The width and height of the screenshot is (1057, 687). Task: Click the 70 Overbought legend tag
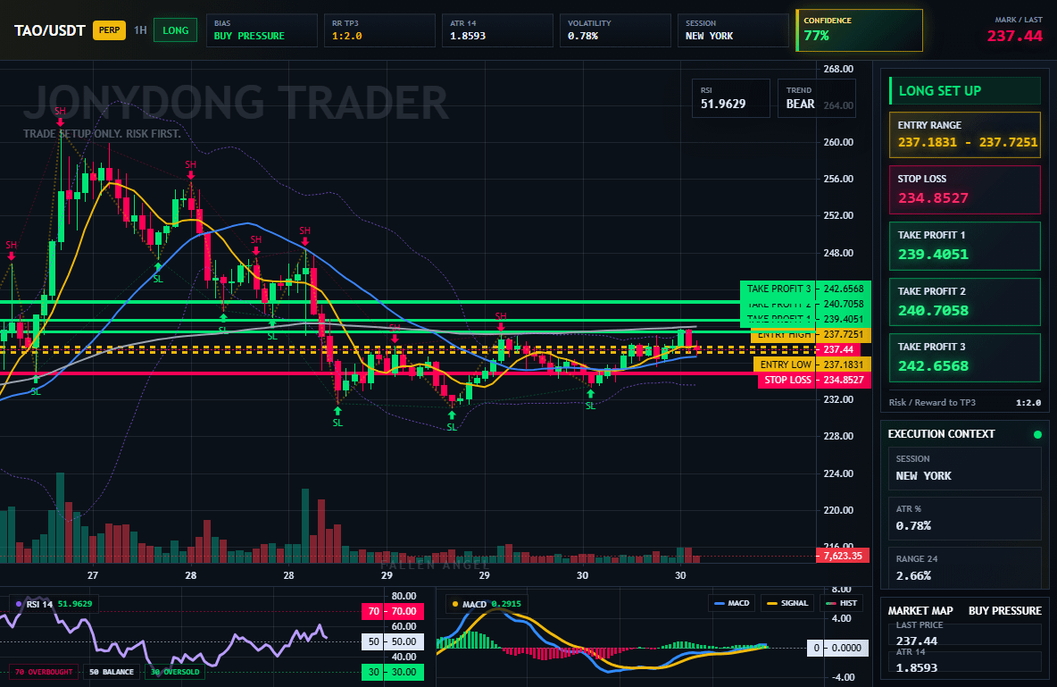click(43, 672)
